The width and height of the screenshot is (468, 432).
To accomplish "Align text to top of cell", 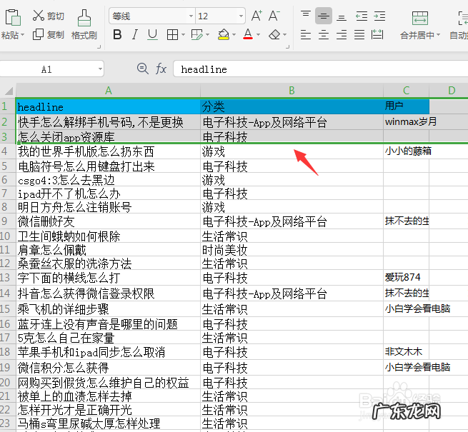I will click(305, 16).
